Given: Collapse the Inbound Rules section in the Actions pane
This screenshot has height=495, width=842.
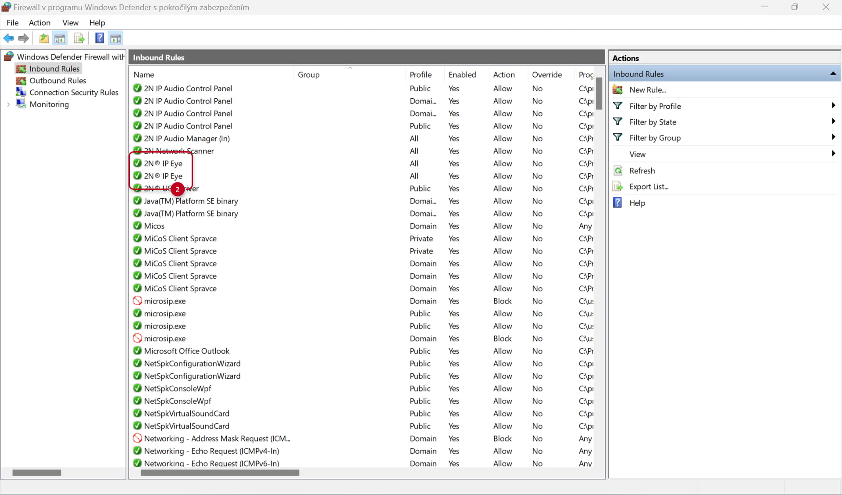Looking at the screenshot, I should point(833,74).
